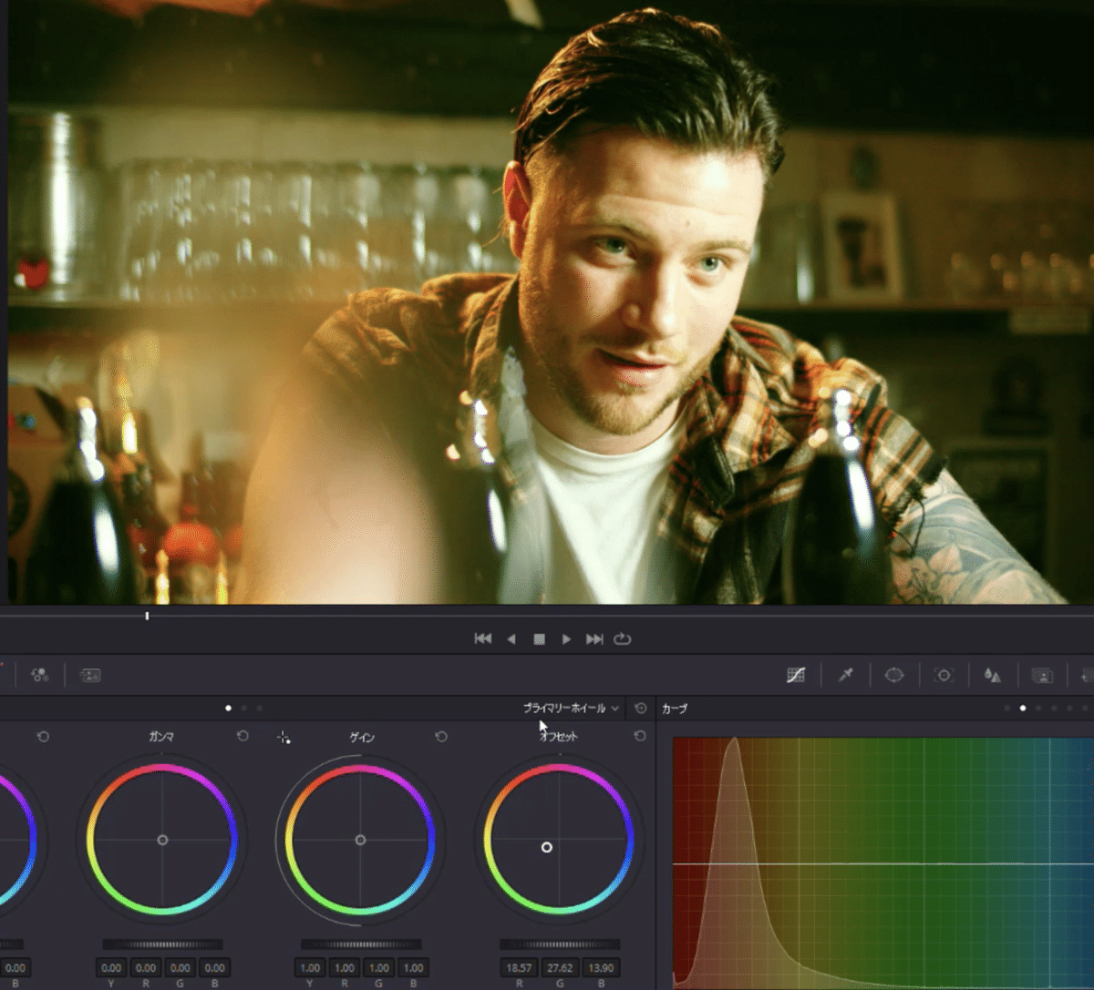1094x990 pixels.
Task: Open the Key palette icon
Action: coord(1042,675)
